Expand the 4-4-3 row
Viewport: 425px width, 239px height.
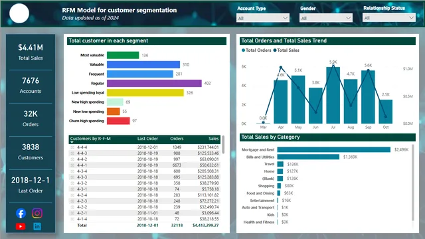pos(72,153)
